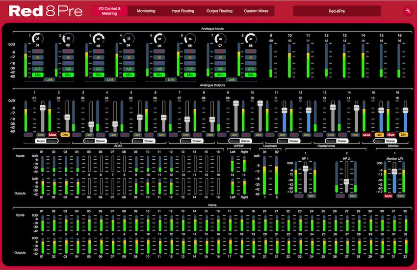Screen dimensions: 417x270
Task: Click the gain knob for input 1
Action: pyautogui.click(x=37, y=39)
